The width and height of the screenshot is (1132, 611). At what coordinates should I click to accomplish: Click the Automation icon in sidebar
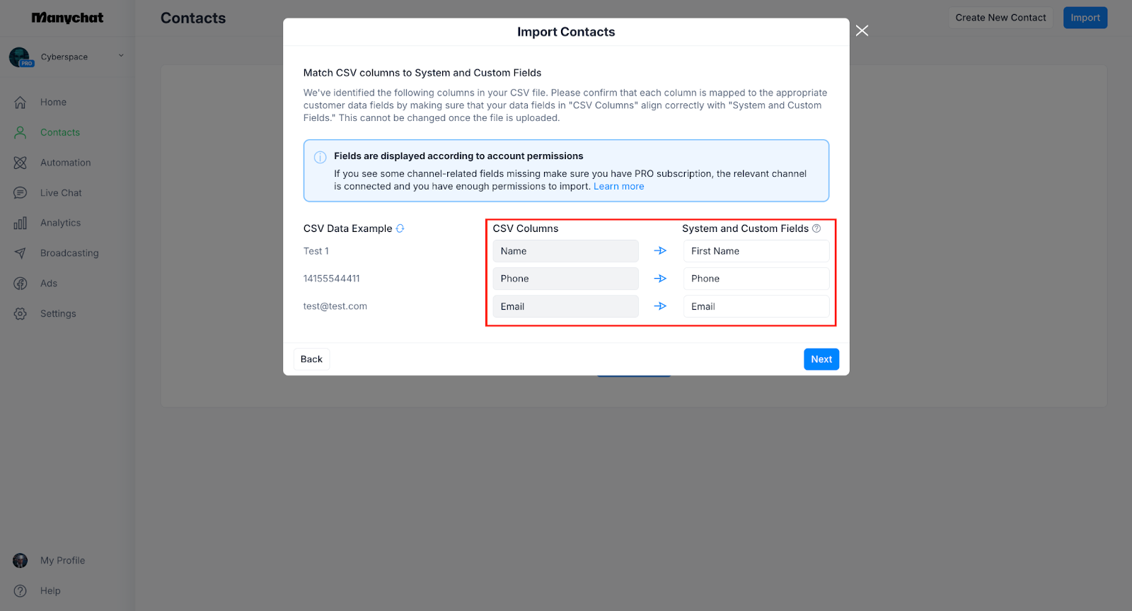click(x=21, y=163)
